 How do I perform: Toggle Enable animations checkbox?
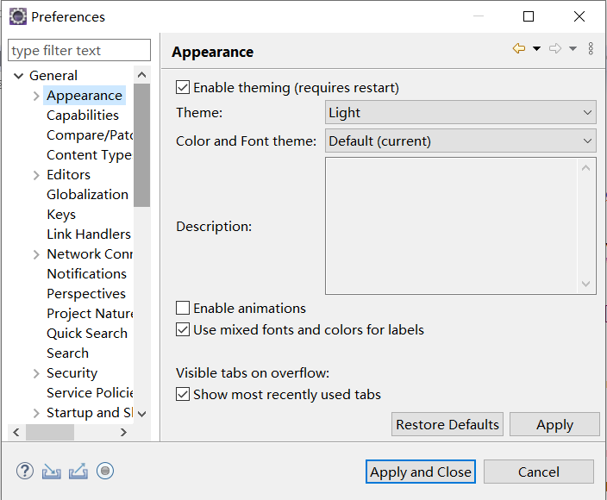(183, 308)
